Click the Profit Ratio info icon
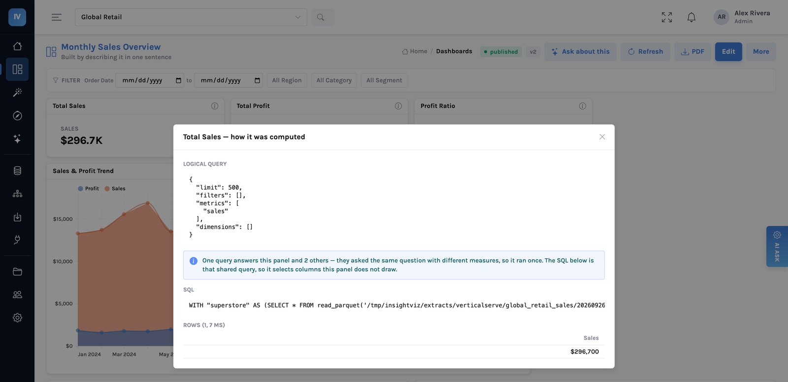788x382 pixels. point(583,106)
